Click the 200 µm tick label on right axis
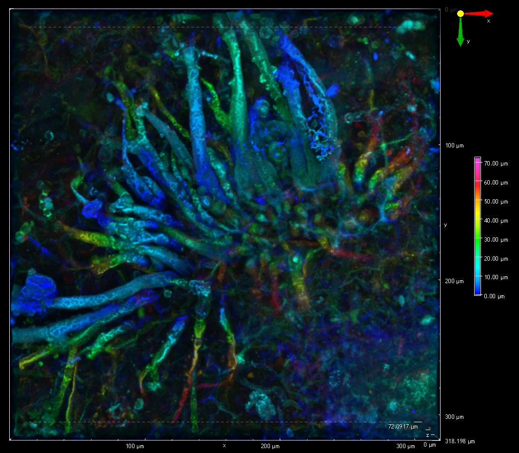The width and height of the screenshot is (519, 453). [454, 281]
